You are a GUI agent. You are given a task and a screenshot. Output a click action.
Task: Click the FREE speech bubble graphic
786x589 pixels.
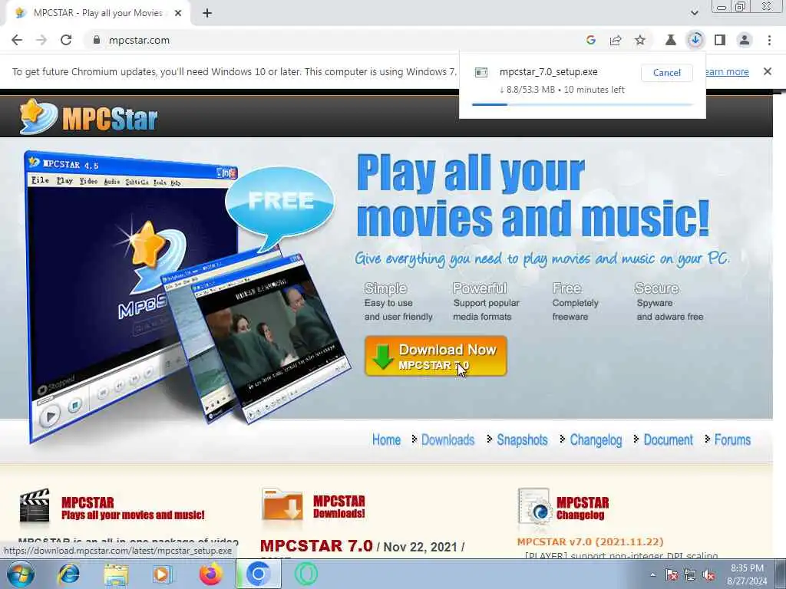pos(279,208)
